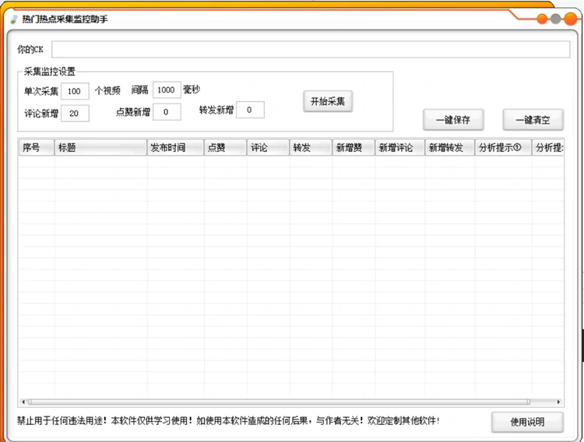Click the gray circle window button
This screenshot has height=442, width=584.
click(555, 19)
